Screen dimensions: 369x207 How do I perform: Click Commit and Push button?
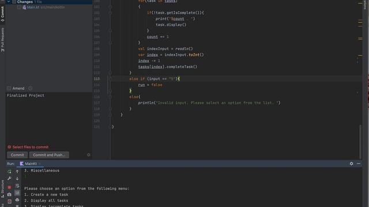tap(49, 155)
